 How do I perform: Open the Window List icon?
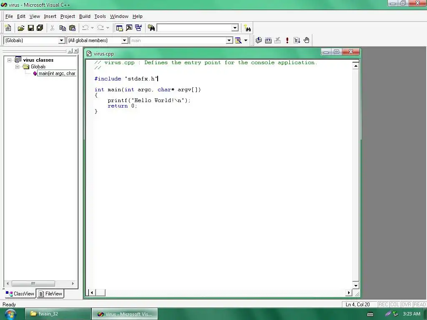coord(138,28)
